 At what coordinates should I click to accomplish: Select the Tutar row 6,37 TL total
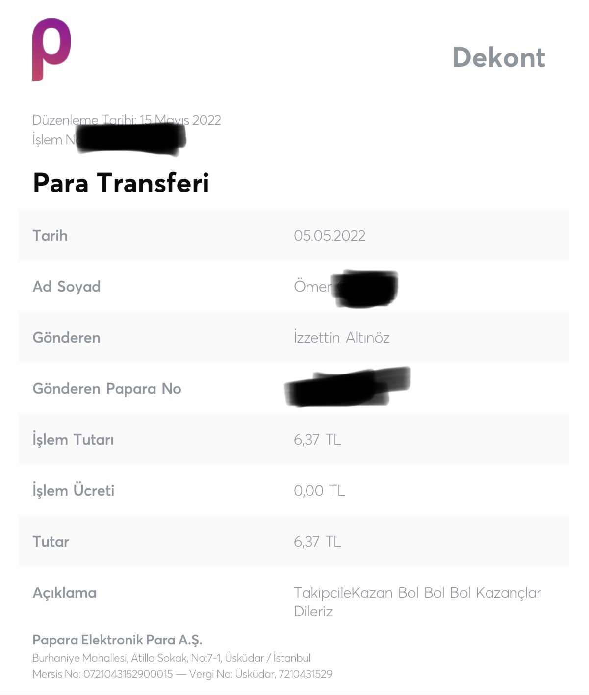coord(317,542)
